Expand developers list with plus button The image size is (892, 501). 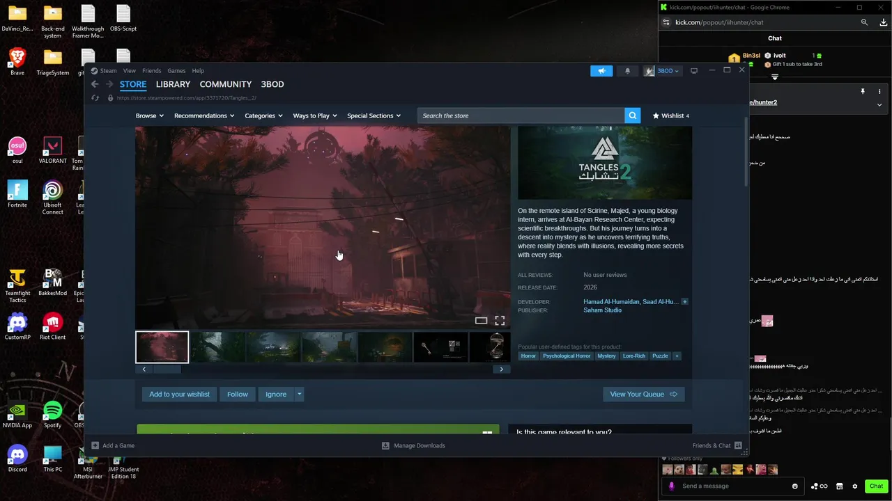[684, 301]
